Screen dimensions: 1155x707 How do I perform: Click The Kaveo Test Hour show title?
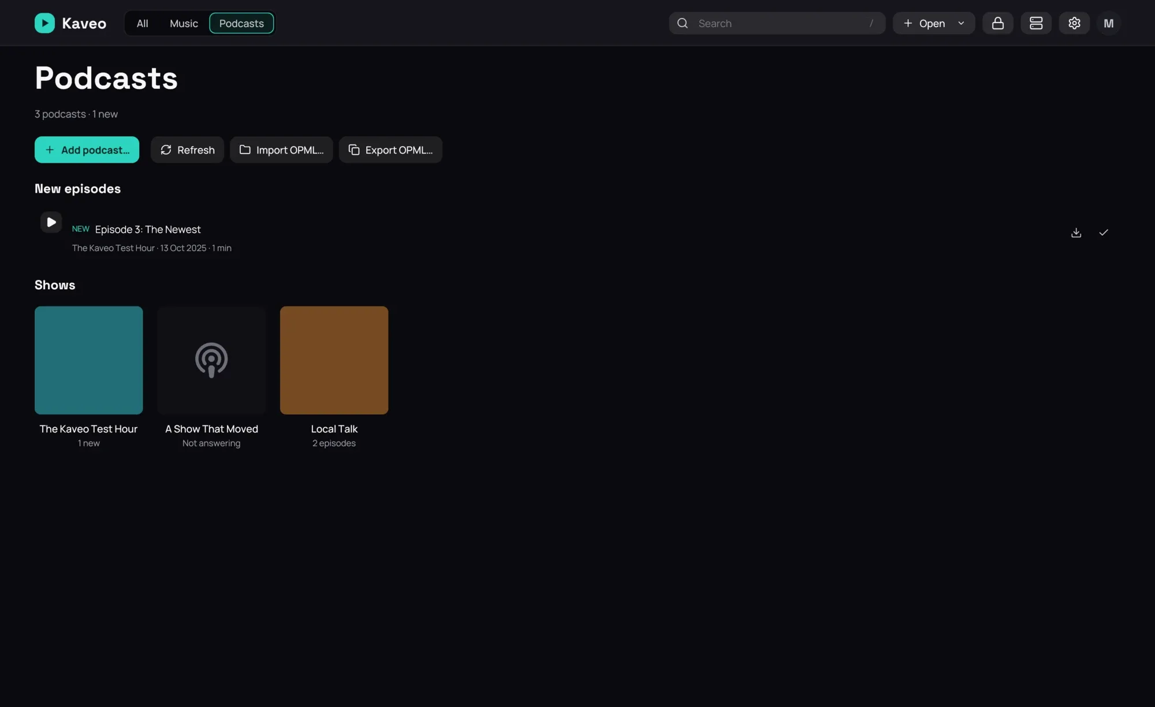coord(88,429)
